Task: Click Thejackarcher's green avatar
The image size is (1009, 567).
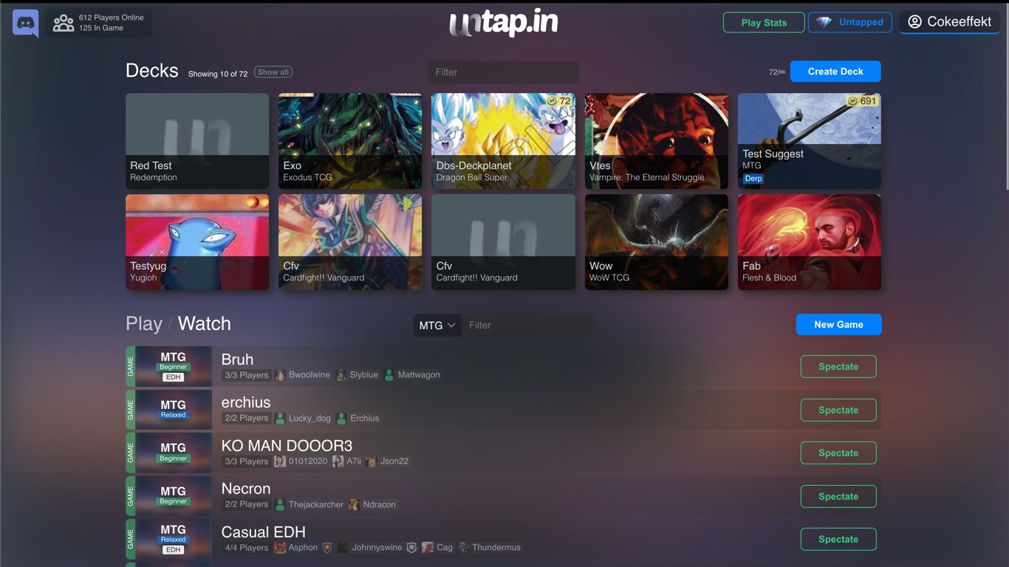Action: pos(280,504)
